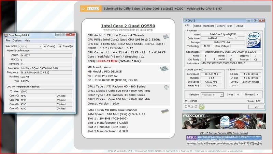273x154 pixels.
Task: Open the File menu in Core Temp
Action: (8, 40)
